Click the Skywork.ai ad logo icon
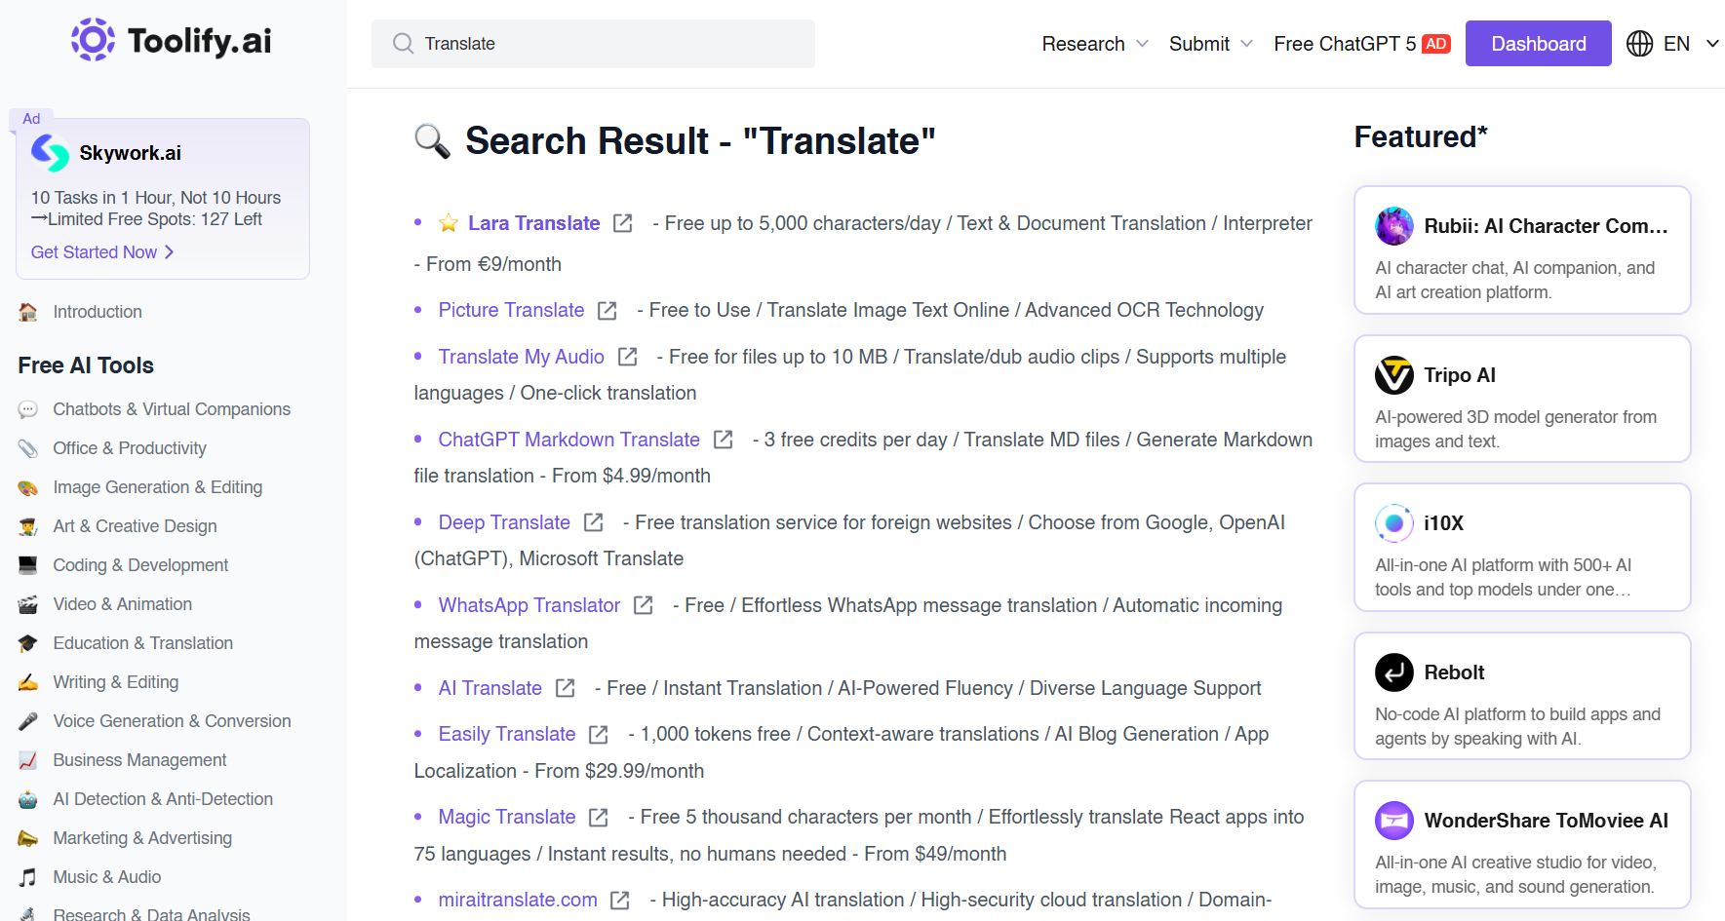 (x=50, y=153)
